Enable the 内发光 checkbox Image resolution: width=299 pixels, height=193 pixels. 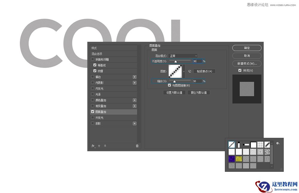92,88
